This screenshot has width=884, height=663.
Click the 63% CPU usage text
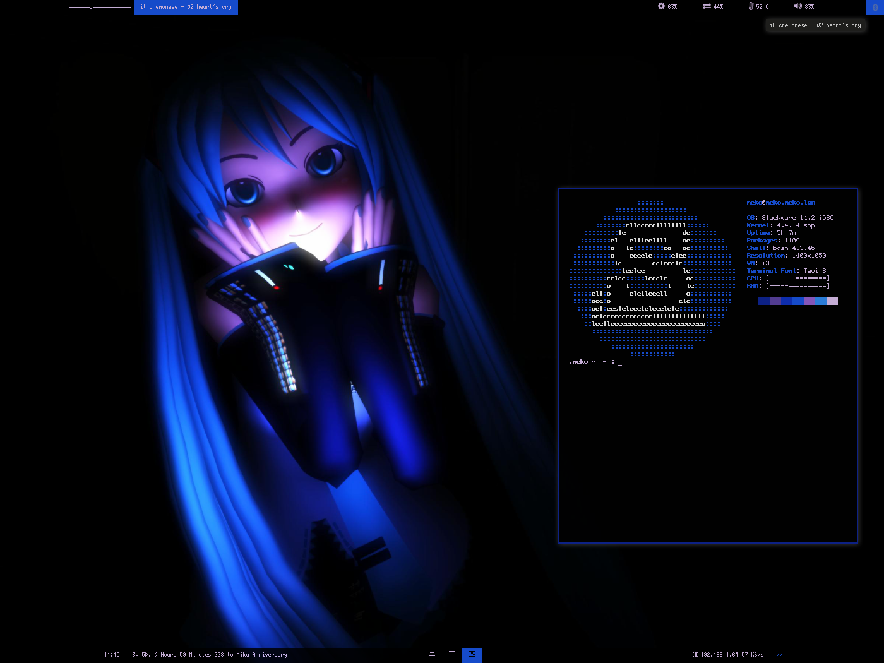point(672,7)
